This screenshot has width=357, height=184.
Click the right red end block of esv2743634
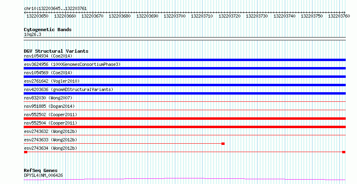pyautogui.click(x=344, y=152)
